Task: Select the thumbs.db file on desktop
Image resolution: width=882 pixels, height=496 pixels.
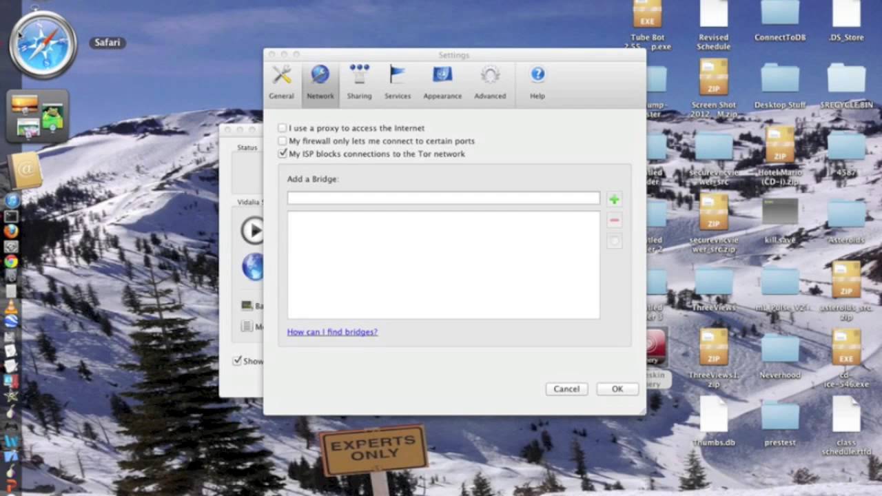Action: coord(713,422)
